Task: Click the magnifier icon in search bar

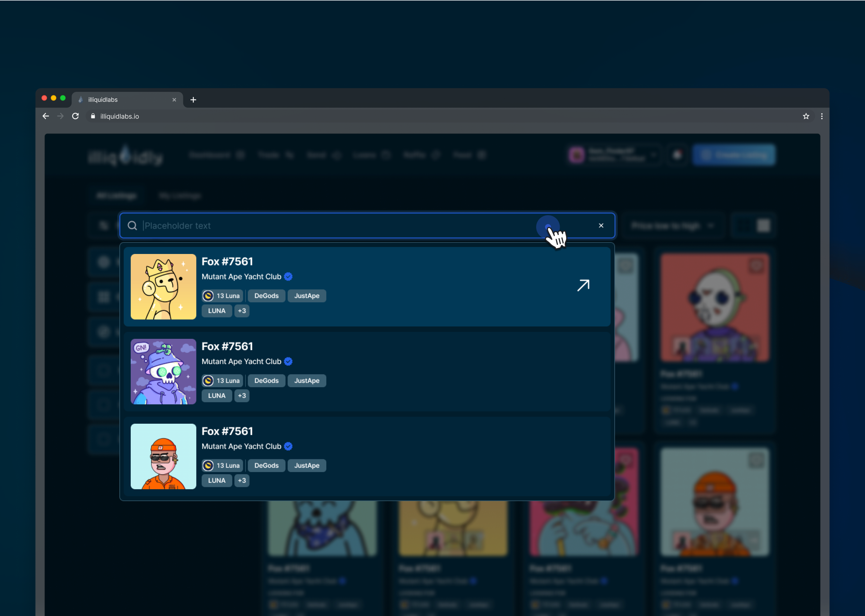Action: pyautogui.click(x=132, y=226)
